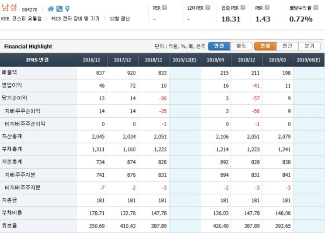Screen dimensions: 325x233
Task: Click the 남성 company name
Action: coord(9,7)
